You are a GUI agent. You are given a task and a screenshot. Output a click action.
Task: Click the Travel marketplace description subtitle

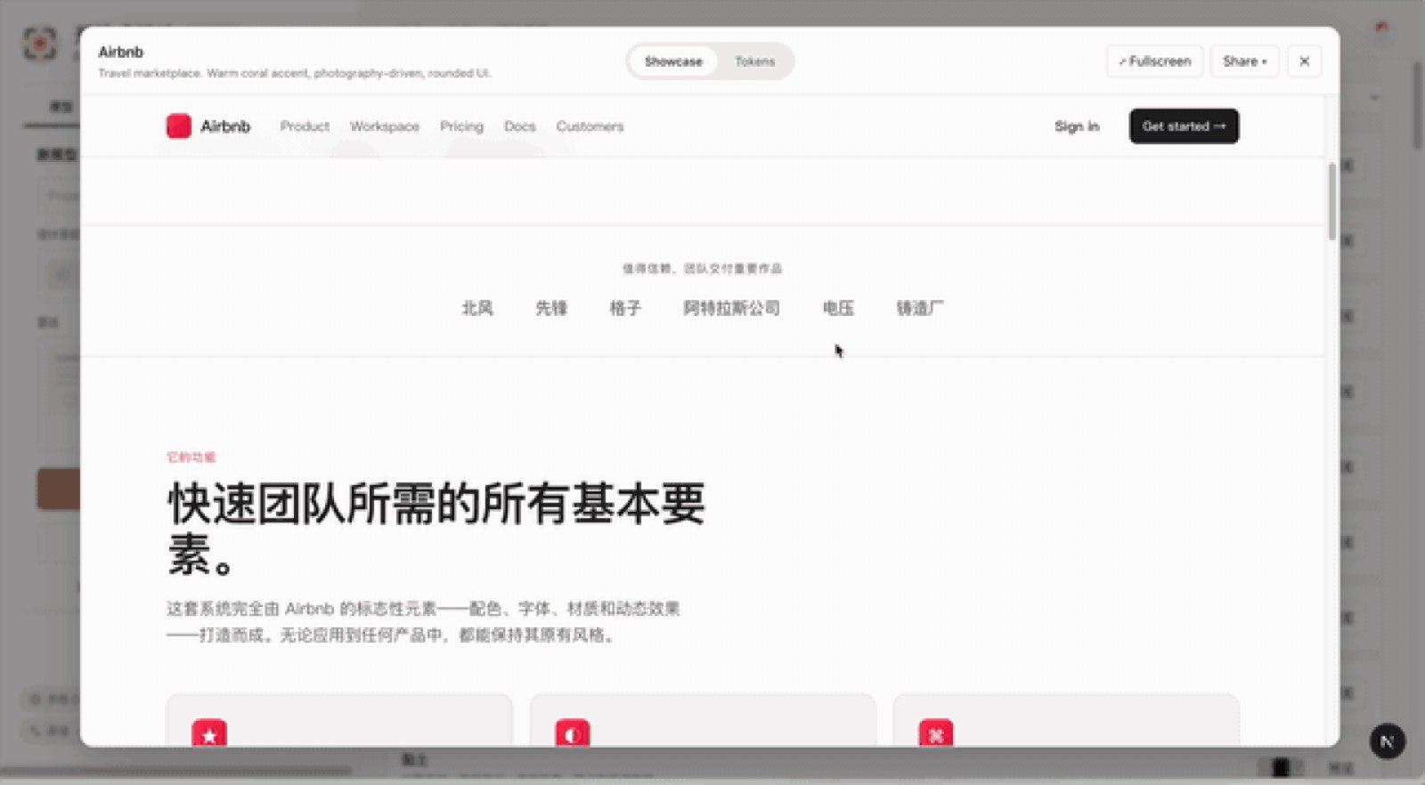(x=295, y=73)
